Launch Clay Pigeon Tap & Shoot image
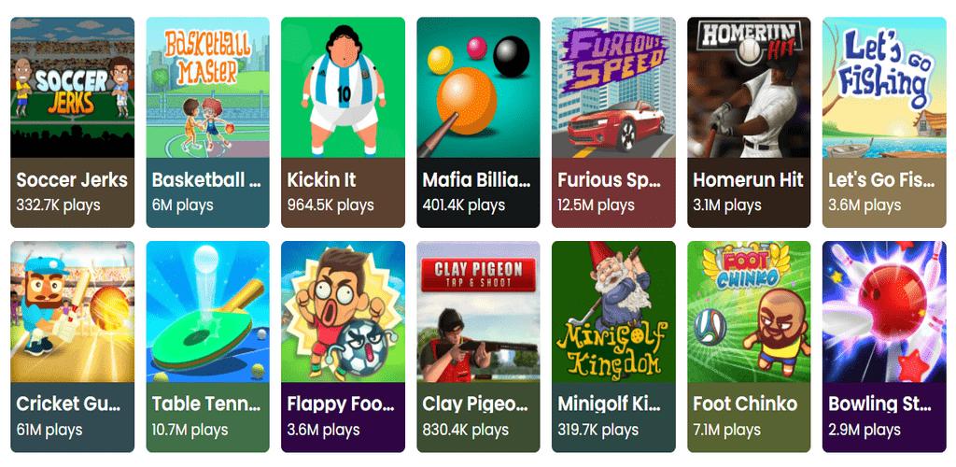956x467 pixels. (478, 312)
